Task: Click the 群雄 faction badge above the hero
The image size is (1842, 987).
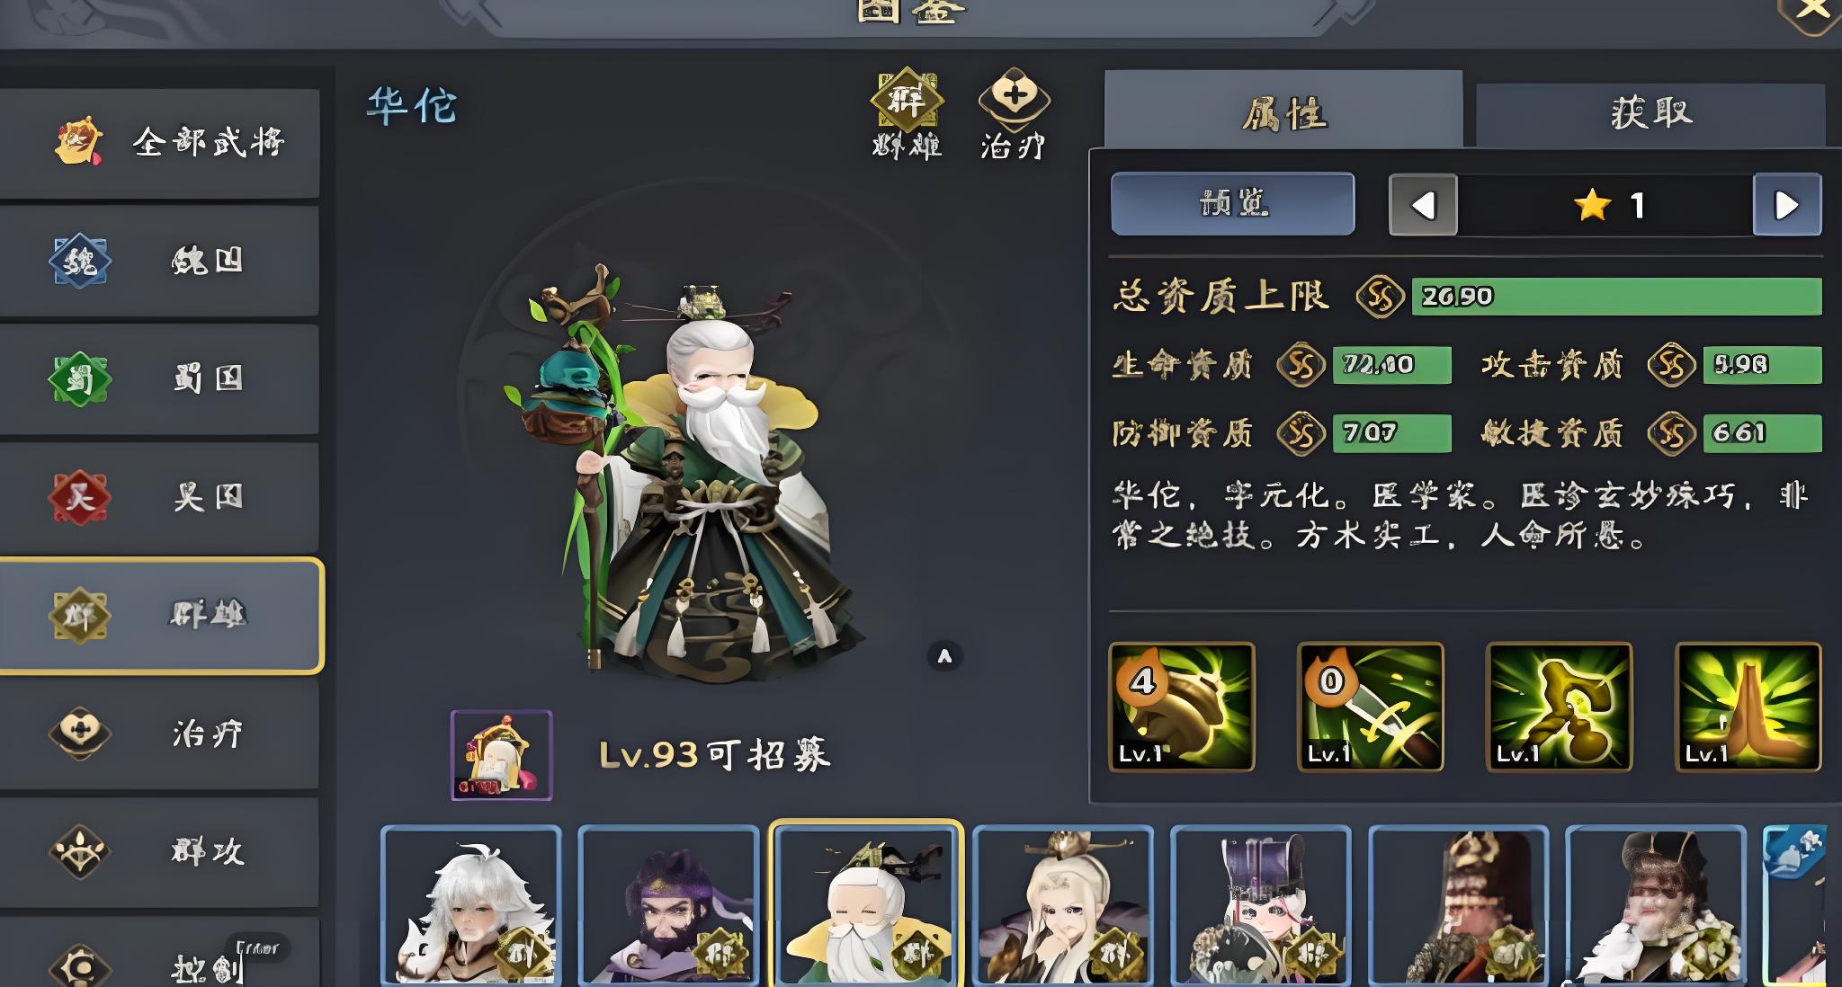Action: click(907, 113)
